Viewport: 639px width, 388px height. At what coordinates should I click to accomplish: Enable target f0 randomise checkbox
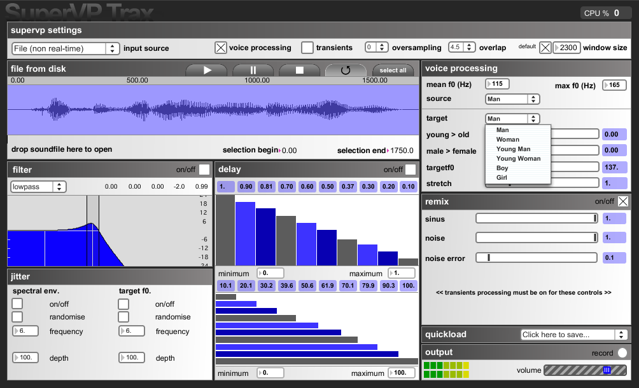(123, 317)
